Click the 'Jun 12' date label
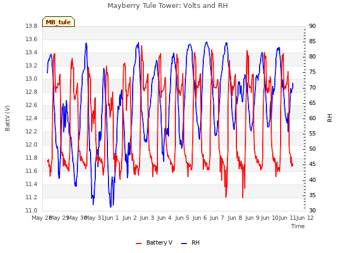This screenshot has height=253, width=337. tap(305, 218)
